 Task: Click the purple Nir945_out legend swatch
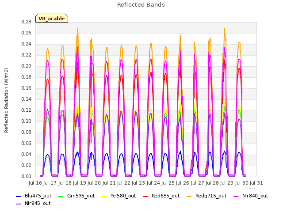coord(19,204)
